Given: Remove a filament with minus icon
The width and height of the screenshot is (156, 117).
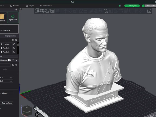Looking at the screenshot, I should click(x=9, y=40).
